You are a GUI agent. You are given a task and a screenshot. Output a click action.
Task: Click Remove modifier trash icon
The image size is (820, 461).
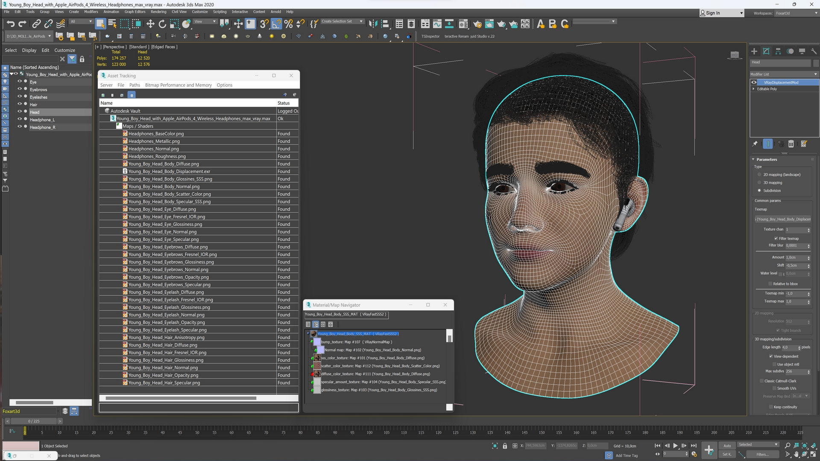coord(791,144)
